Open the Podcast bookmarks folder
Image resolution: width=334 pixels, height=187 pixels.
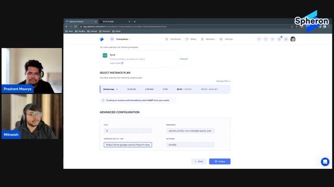(x=92, y=31)
